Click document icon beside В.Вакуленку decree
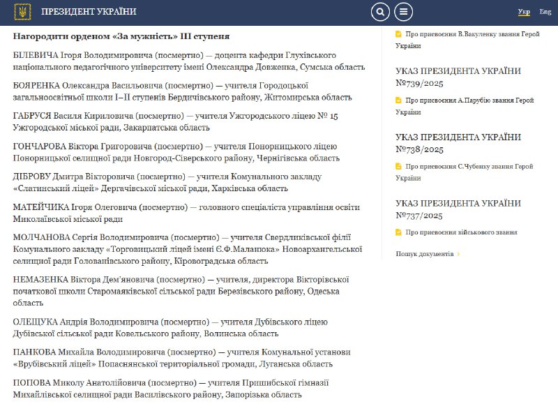558x404 pixels. (398, 33)
